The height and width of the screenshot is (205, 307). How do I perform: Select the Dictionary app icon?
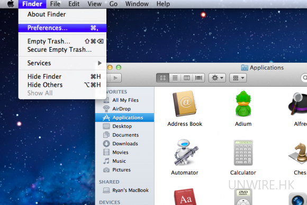pyautogui.click(x=185, y=197)
